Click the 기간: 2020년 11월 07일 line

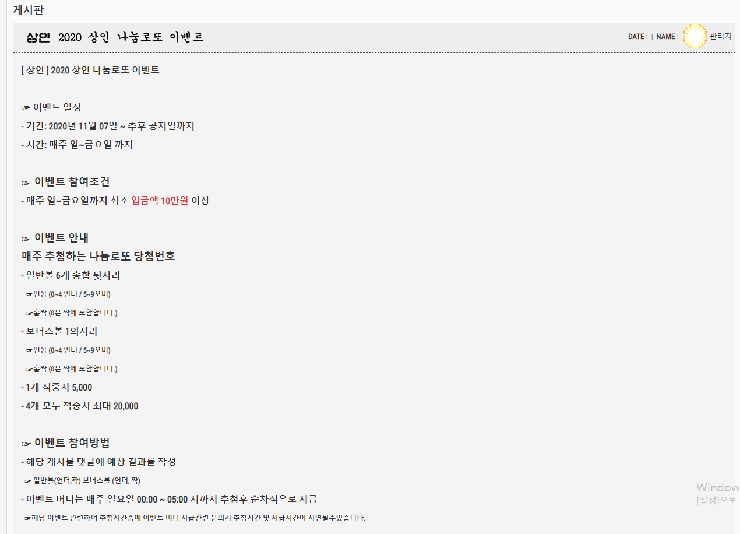tap(108, 126)
